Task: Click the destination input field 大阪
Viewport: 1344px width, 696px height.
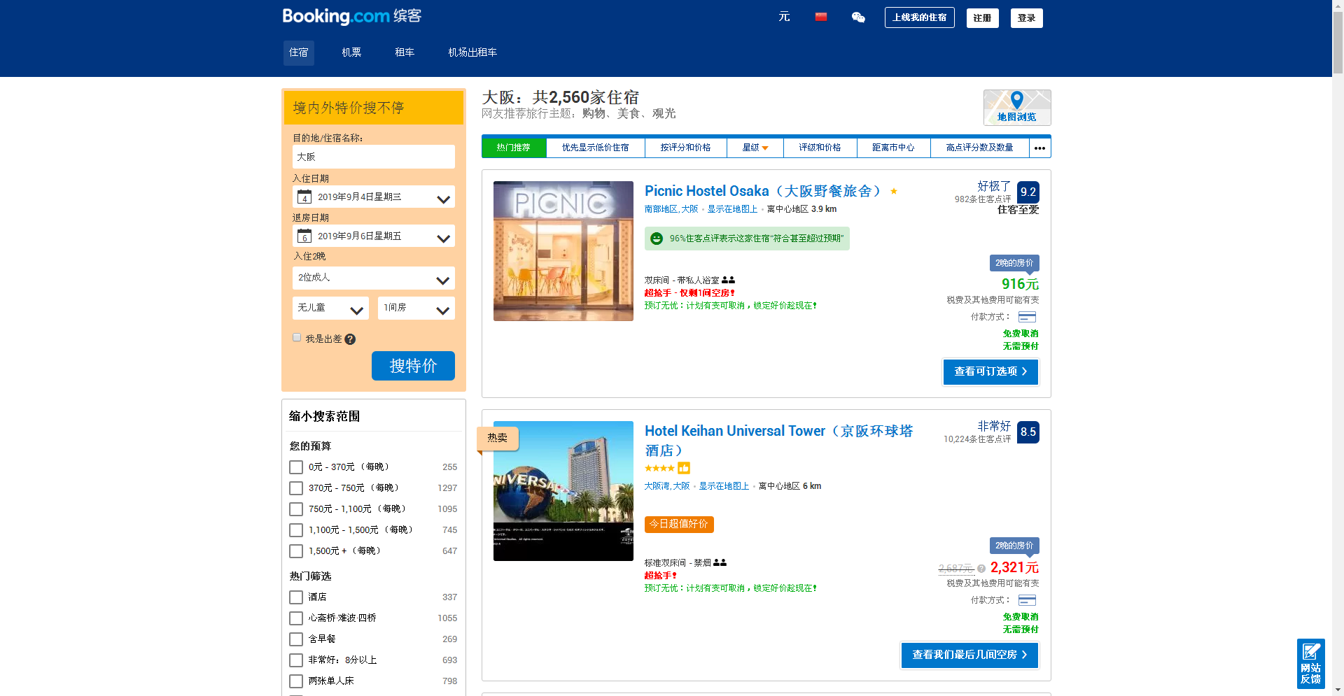Action: (374, 157)
